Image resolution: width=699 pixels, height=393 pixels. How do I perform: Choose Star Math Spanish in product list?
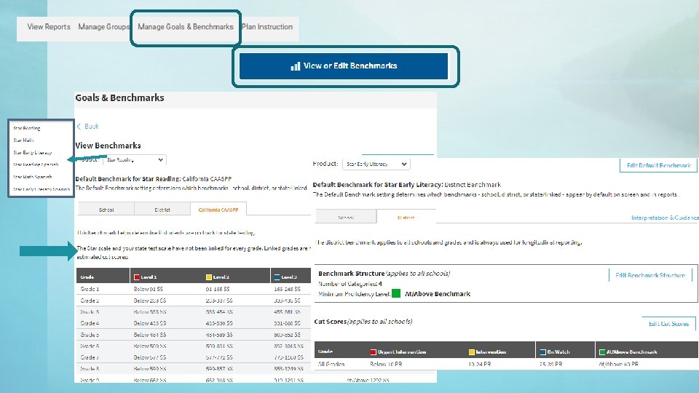33,176
